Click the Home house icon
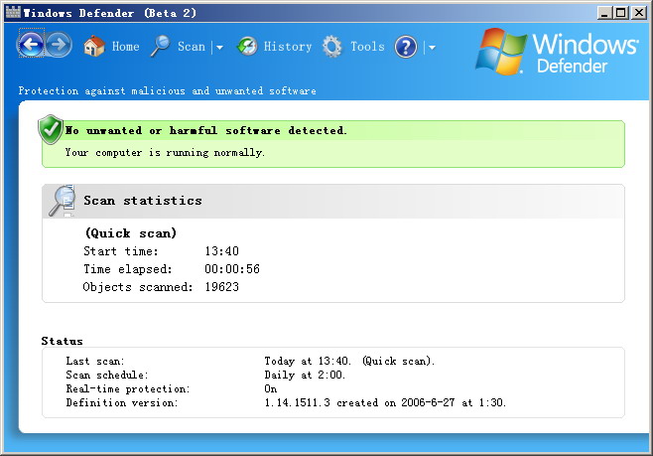The image size is (653, 456). (x=94, y=46)
